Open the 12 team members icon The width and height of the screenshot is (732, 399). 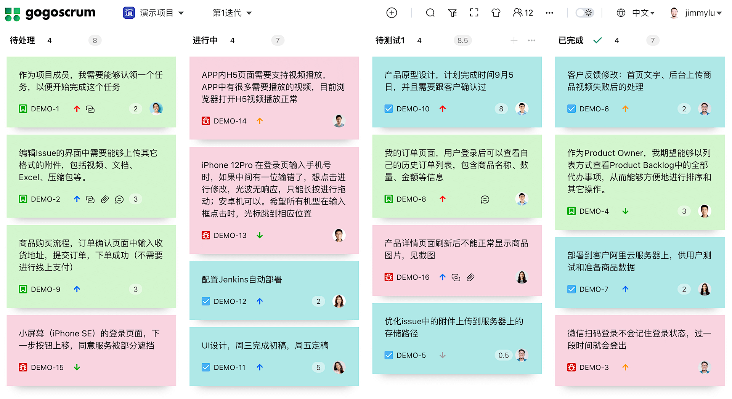(523, 13)
